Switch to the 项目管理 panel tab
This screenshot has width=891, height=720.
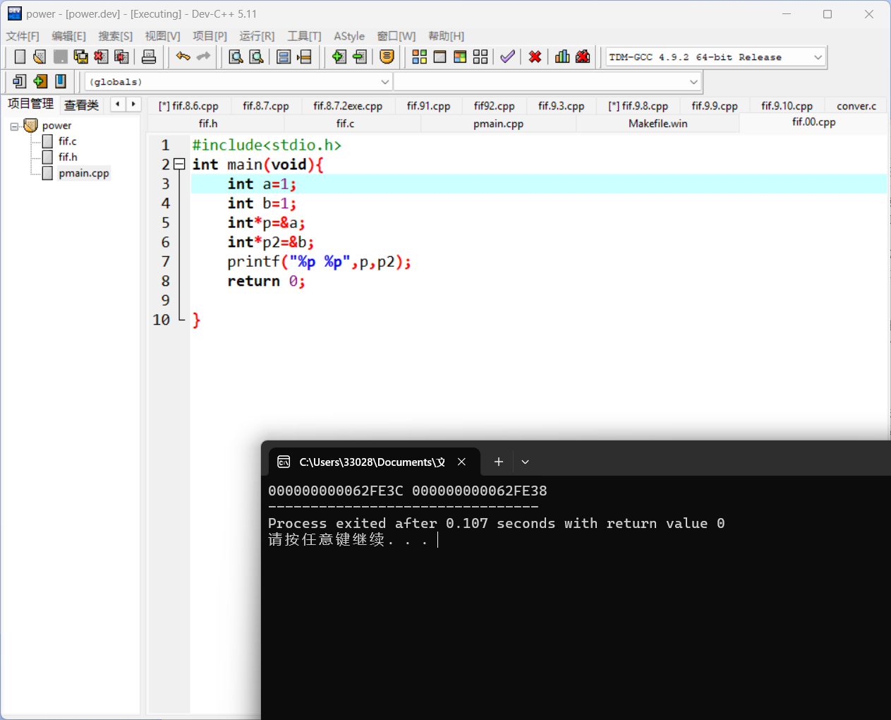(x=30, y=104)
